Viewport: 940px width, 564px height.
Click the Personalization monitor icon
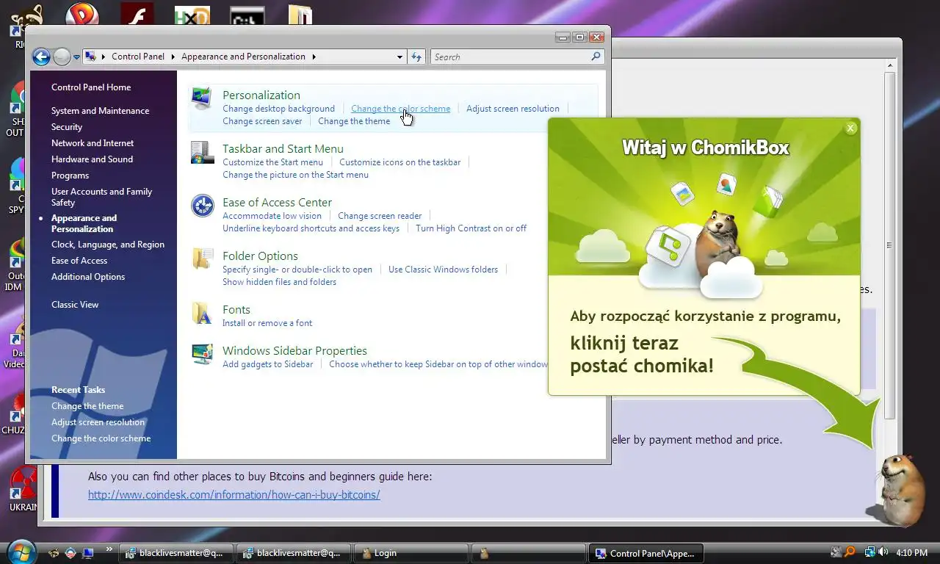tap(200, 98)
